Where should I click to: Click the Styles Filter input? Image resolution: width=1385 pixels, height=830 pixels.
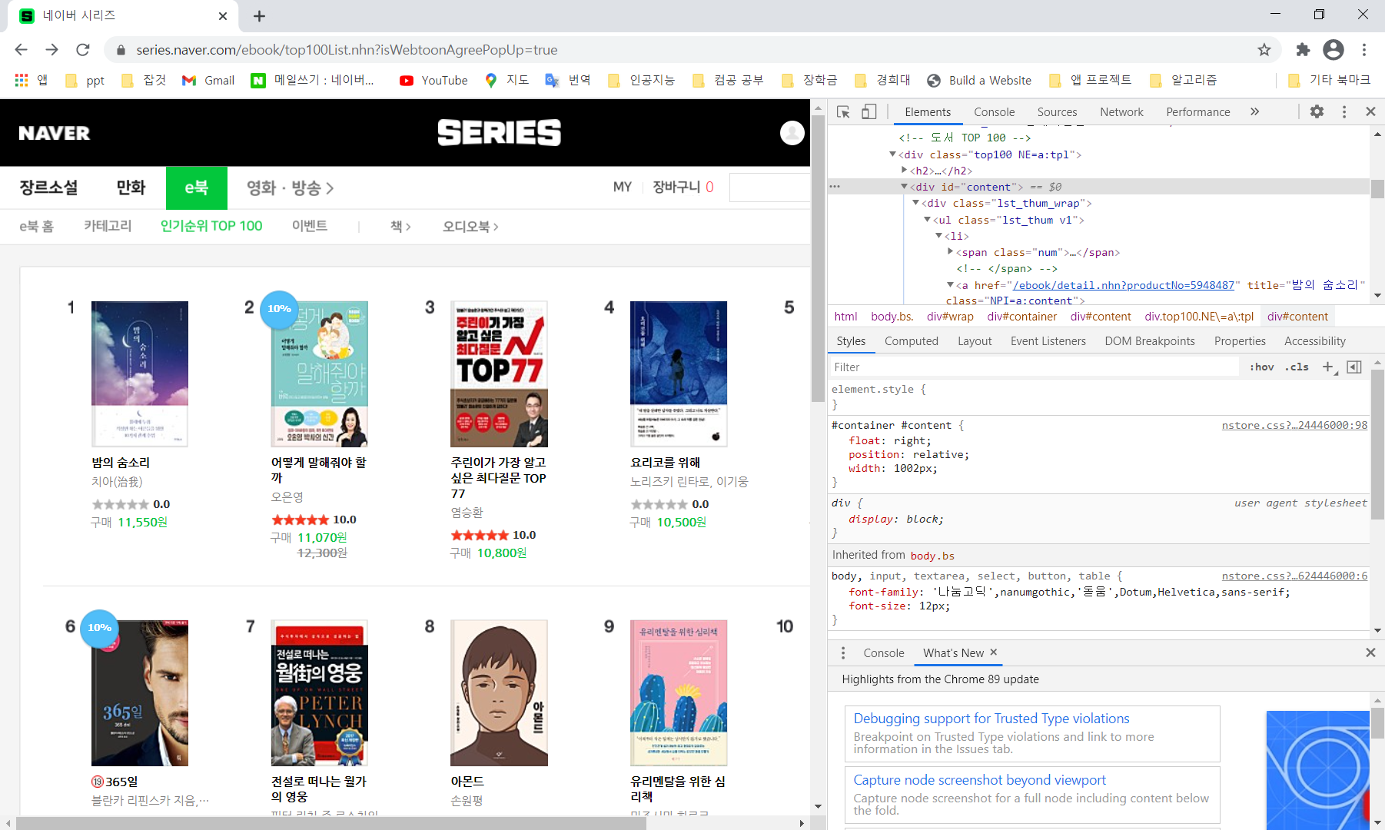1034,367
